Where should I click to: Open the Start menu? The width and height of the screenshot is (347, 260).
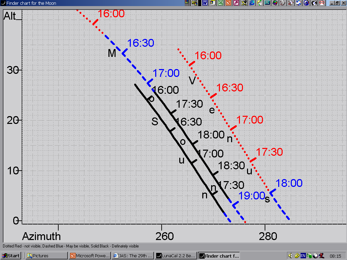[x=11, y=256]
